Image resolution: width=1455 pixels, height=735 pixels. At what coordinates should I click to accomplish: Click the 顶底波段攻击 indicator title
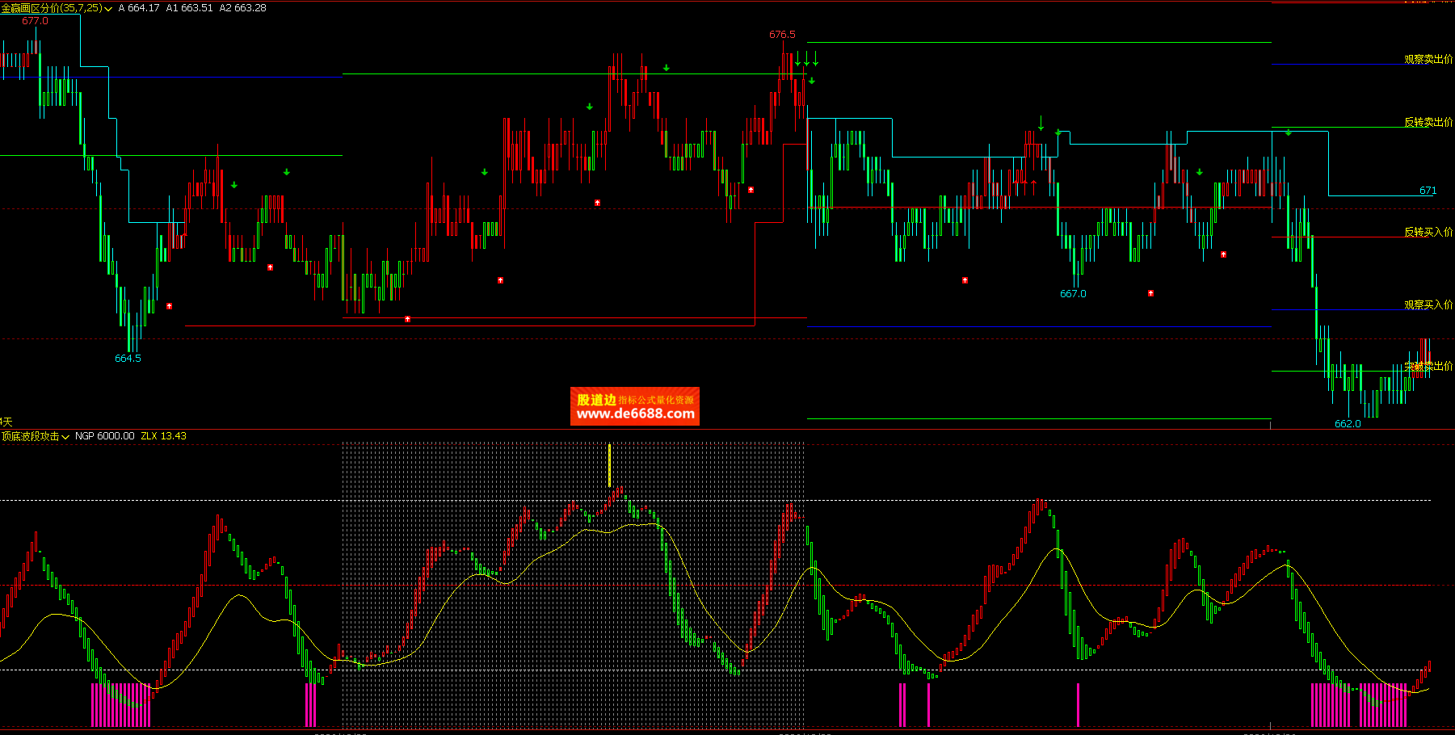(31, 436)
